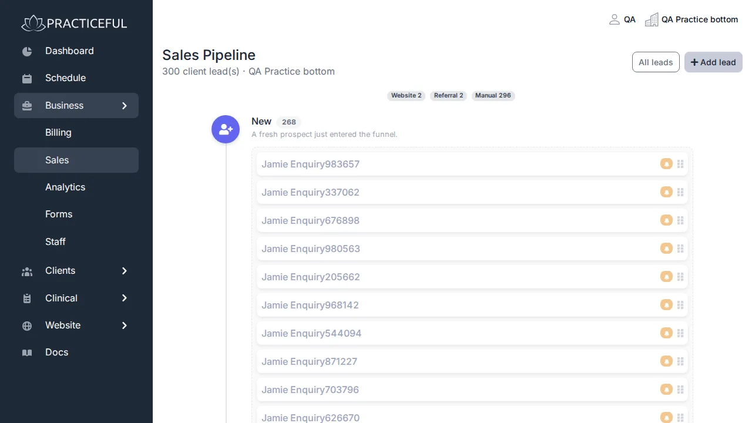This screenshot has width=752, height=423.
Task: Click the drag handle on Jamie Enquiry980563
Action: tap(680, 249)
